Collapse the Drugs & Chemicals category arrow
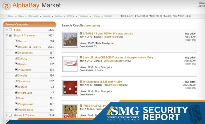Image resolution: width=205 pixels, height=124 pixels. pyautogui.click(x=7, y=36)
